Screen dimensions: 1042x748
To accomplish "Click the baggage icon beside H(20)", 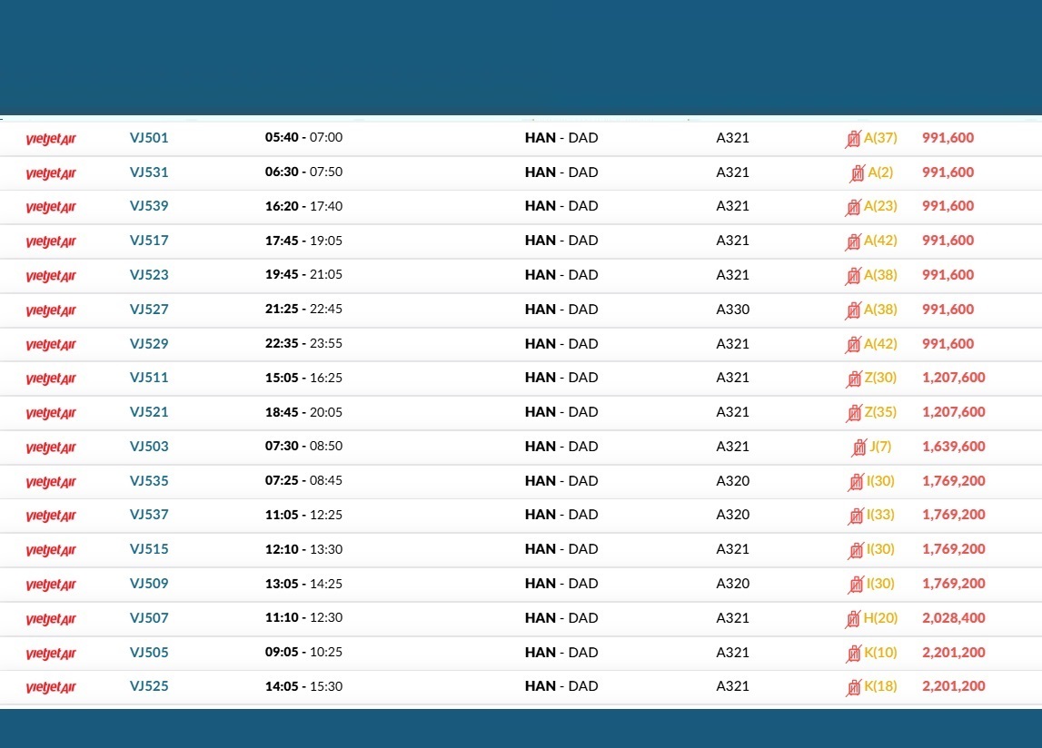I will pos(853,619).
